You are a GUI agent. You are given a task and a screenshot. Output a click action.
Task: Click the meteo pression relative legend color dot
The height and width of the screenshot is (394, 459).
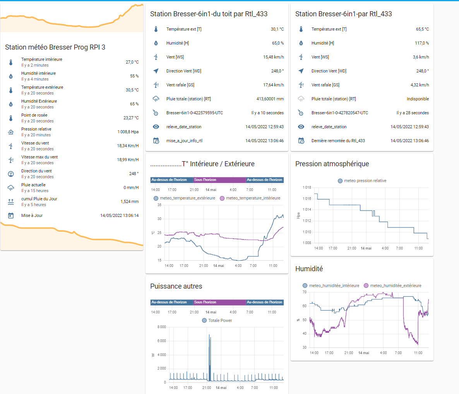340,181
